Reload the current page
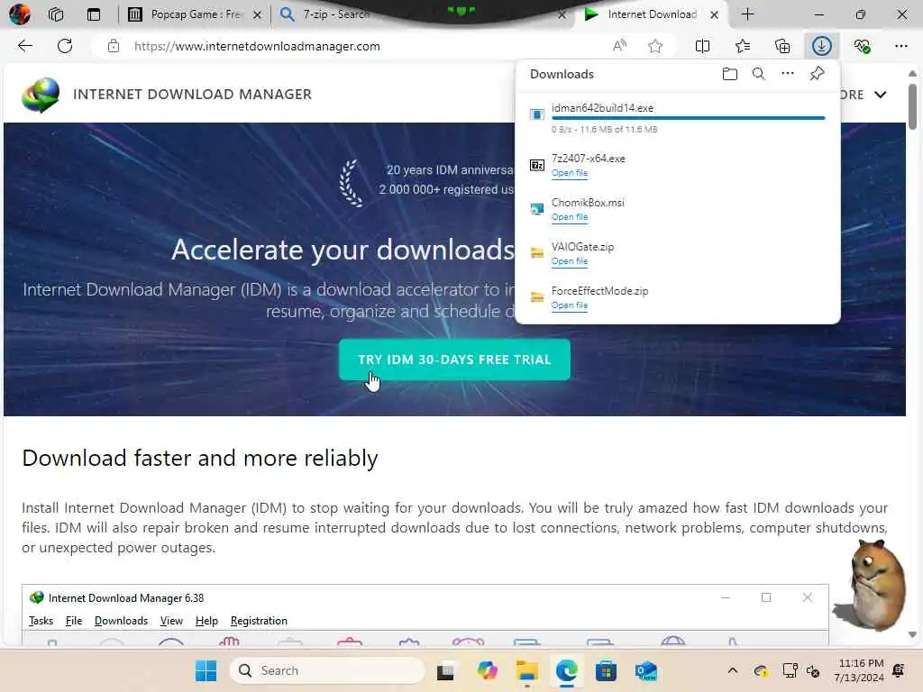 pyautogui.click(x=65, y=46)
